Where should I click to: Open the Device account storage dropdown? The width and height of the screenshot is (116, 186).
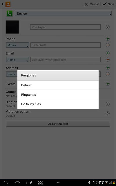tap(63, 13)
